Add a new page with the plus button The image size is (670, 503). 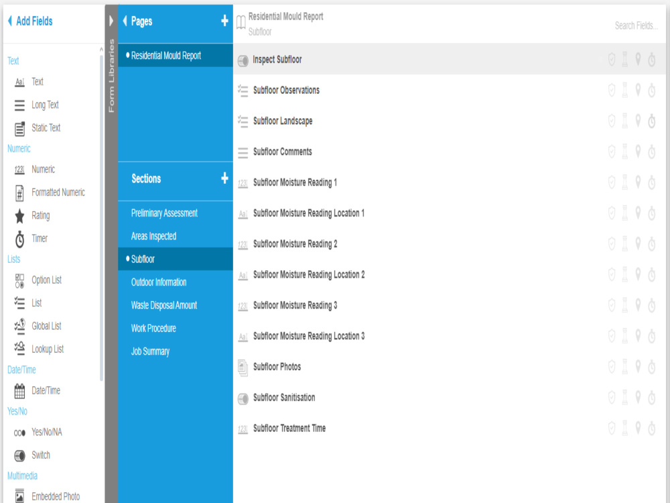click(x=224, y=21)
